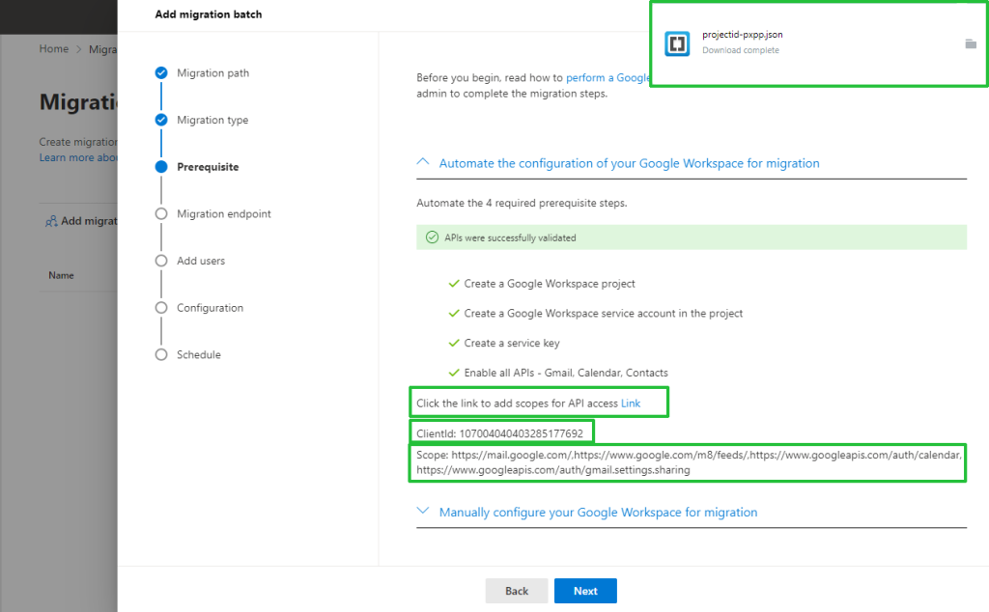Click the APIs validated success checkmark icon

point(431,236)
